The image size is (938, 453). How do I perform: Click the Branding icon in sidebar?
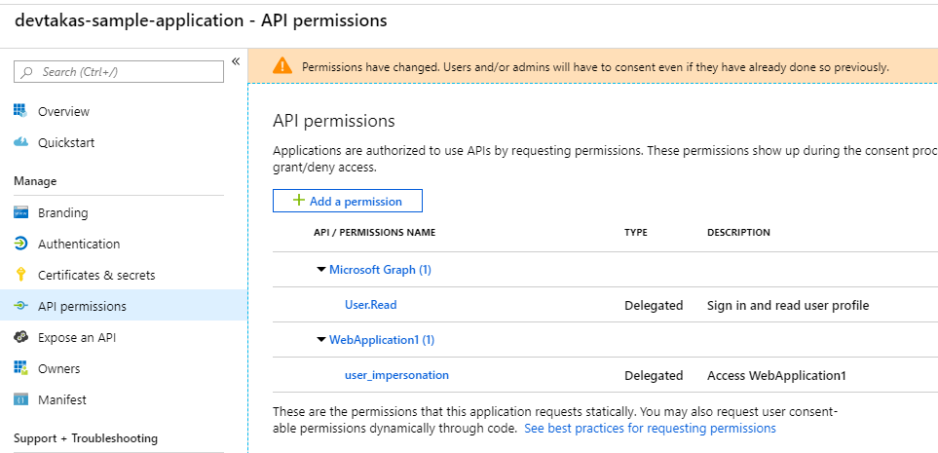tap(20, 212)
